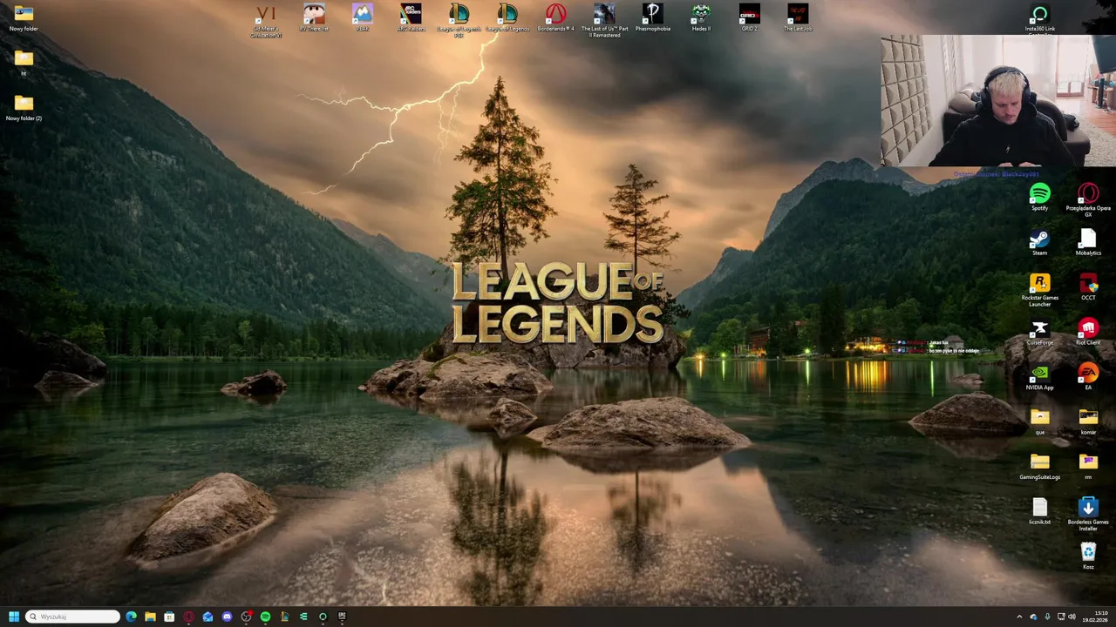This screenshot has height=627, width=1116.
Task: Select the komar archive icon
Action: tap(1088, 421)
